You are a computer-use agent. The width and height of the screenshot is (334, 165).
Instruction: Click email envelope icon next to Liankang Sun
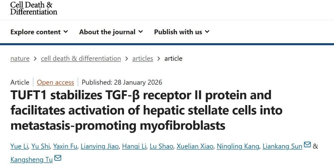[x=307, y=145]
